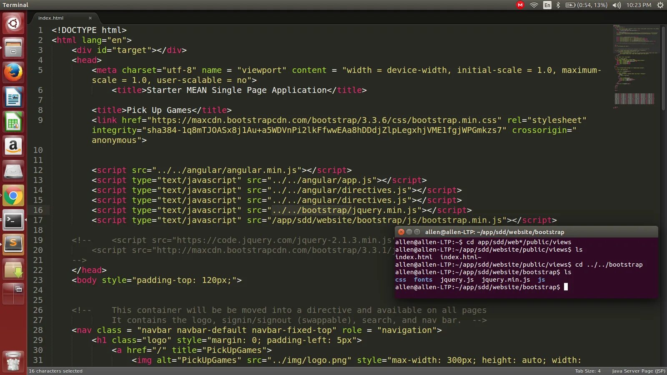Click line number 23 in the gutter
667x375 pixels.
click(x=38, y=280)
